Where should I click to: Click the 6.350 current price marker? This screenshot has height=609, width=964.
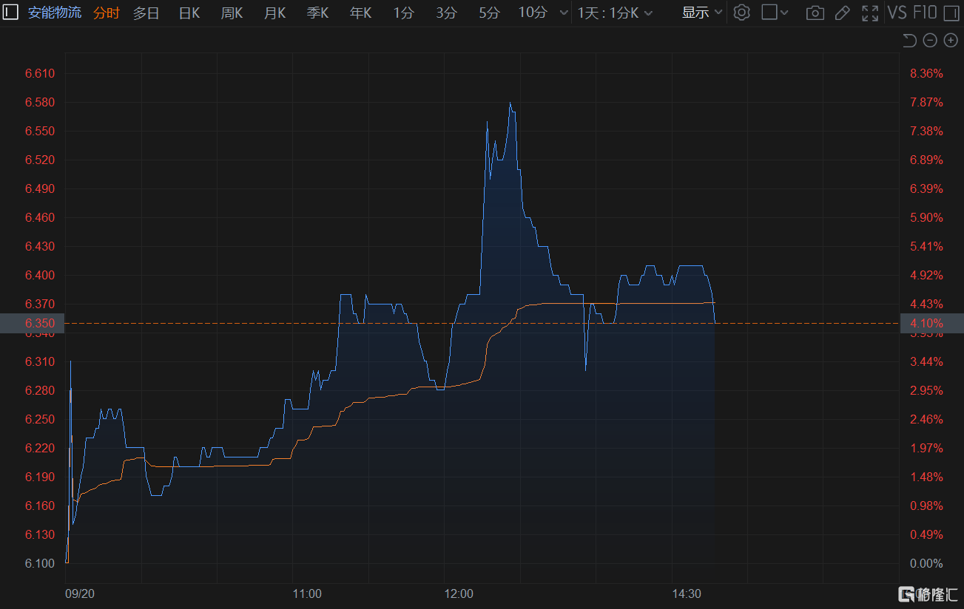pyautogui.click(x=32, y=324)
